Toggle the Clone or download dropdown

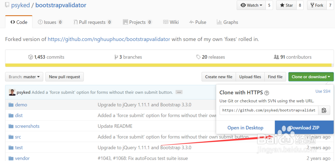(311, 77)
